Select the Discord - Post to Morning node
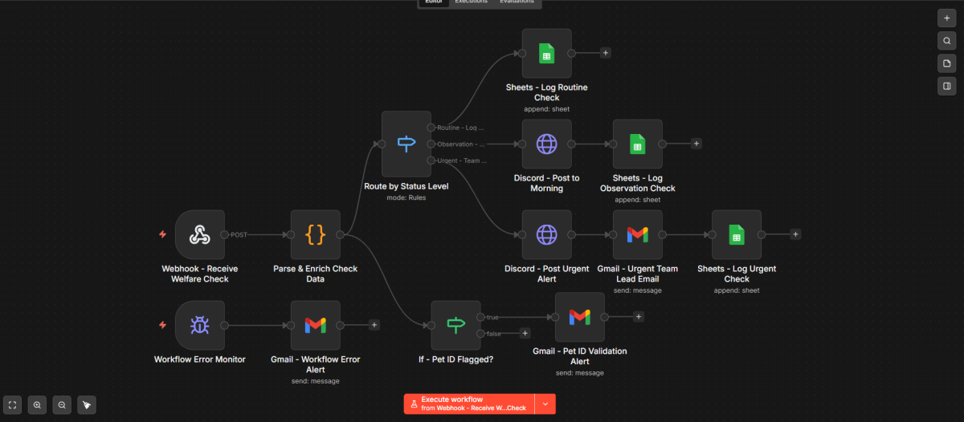 pos(546,144)
